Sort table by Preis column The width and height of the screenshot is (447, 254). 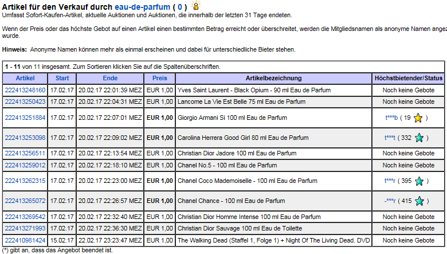(x=160, y=78)
